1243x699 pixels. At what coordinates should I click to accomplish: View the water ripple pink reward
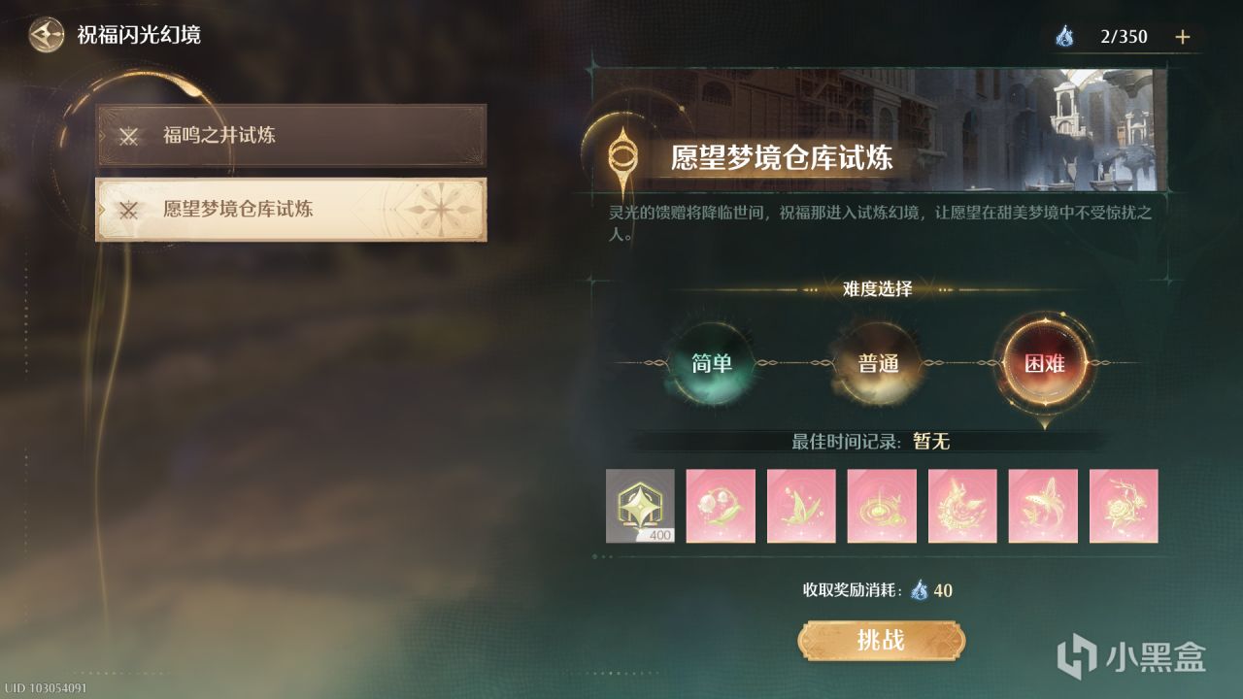point(882,506)
